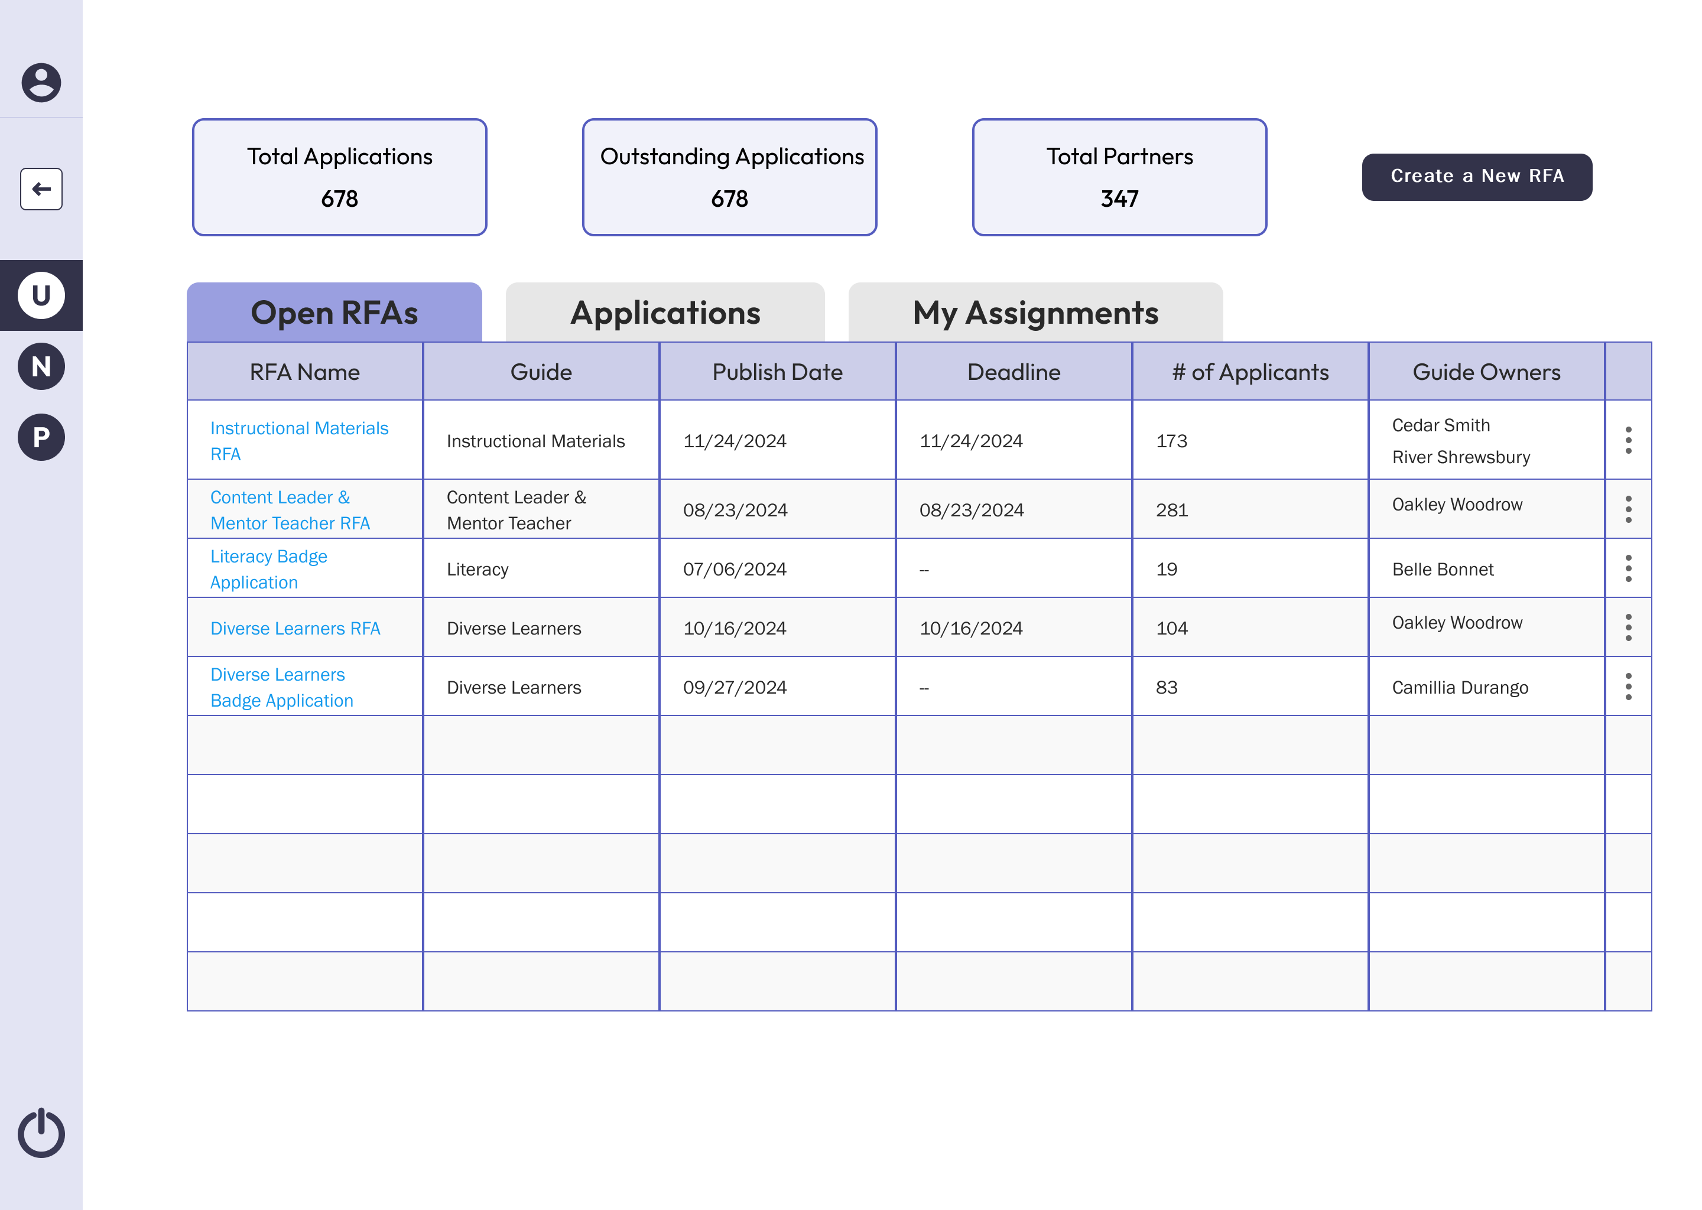Open three-dot menu for Diverse Learners RFA
The width and height of the screenshot is (1702, 1210).
click(1628, 627)
